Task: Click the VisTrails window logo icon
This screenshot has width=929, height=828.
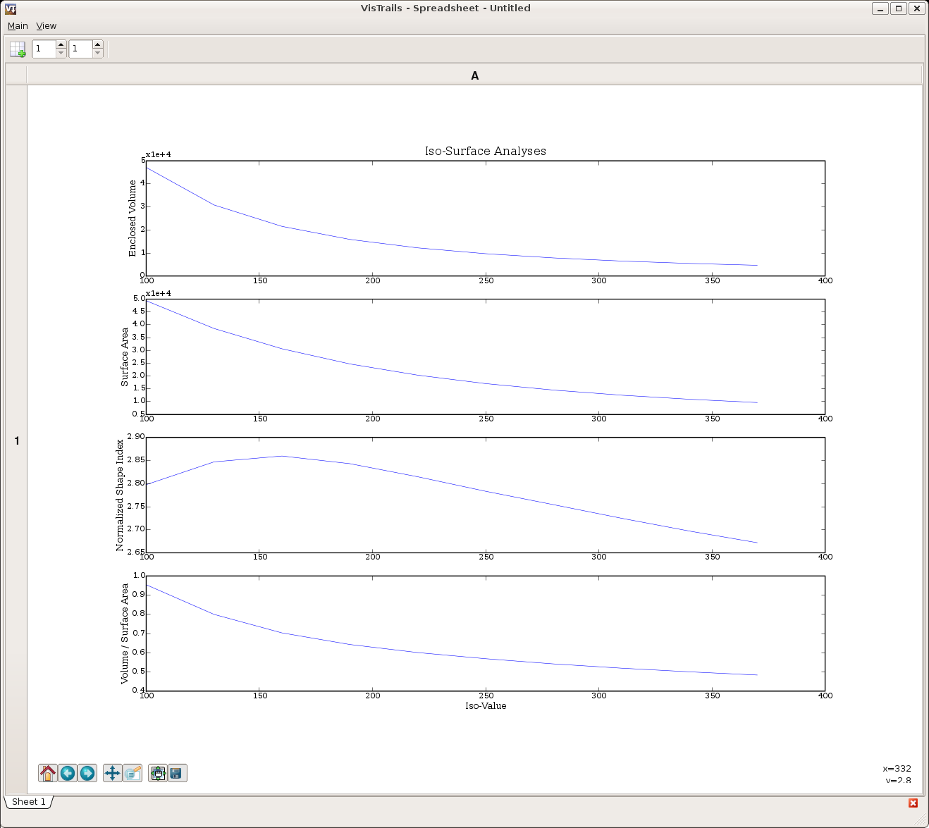Action: pos(11,8)
